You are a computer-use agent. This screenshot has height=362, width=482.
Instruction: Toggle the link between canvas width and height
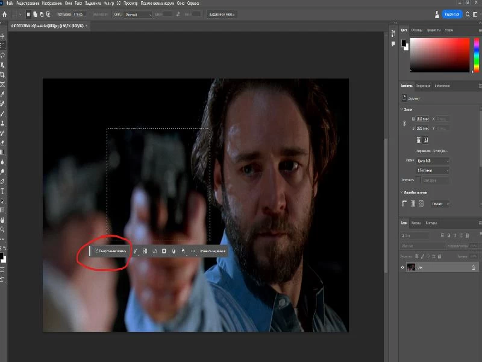click(x=404, y=124)
